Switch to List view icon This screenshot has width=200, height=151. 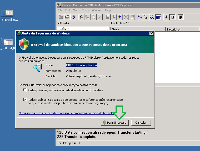point(152,17)
